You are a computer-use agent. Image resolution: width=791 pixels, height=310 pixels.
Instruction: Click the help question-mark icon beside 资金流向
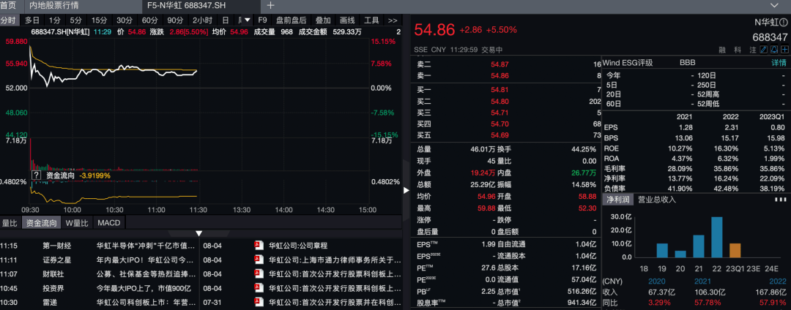coord(37,175)
